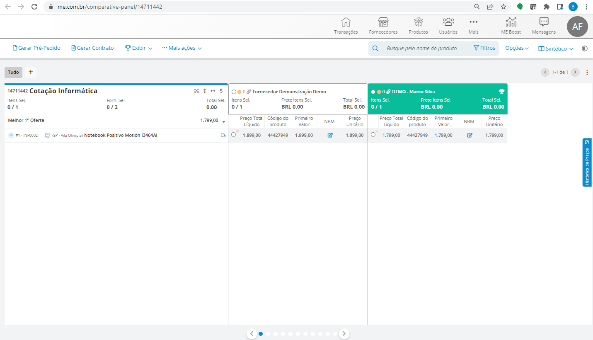The width and height of the screenshot is (593, 340).
Task: Edit NBM for Fornecedor Demonstração Demo offer
Action: 330,135
